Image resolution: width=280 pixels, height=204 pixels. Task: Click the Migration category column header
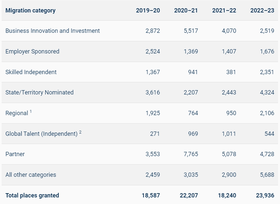(30, 10)
